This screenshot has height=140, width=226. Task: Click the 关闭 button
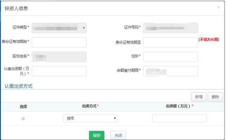click(x=118, y=135)
